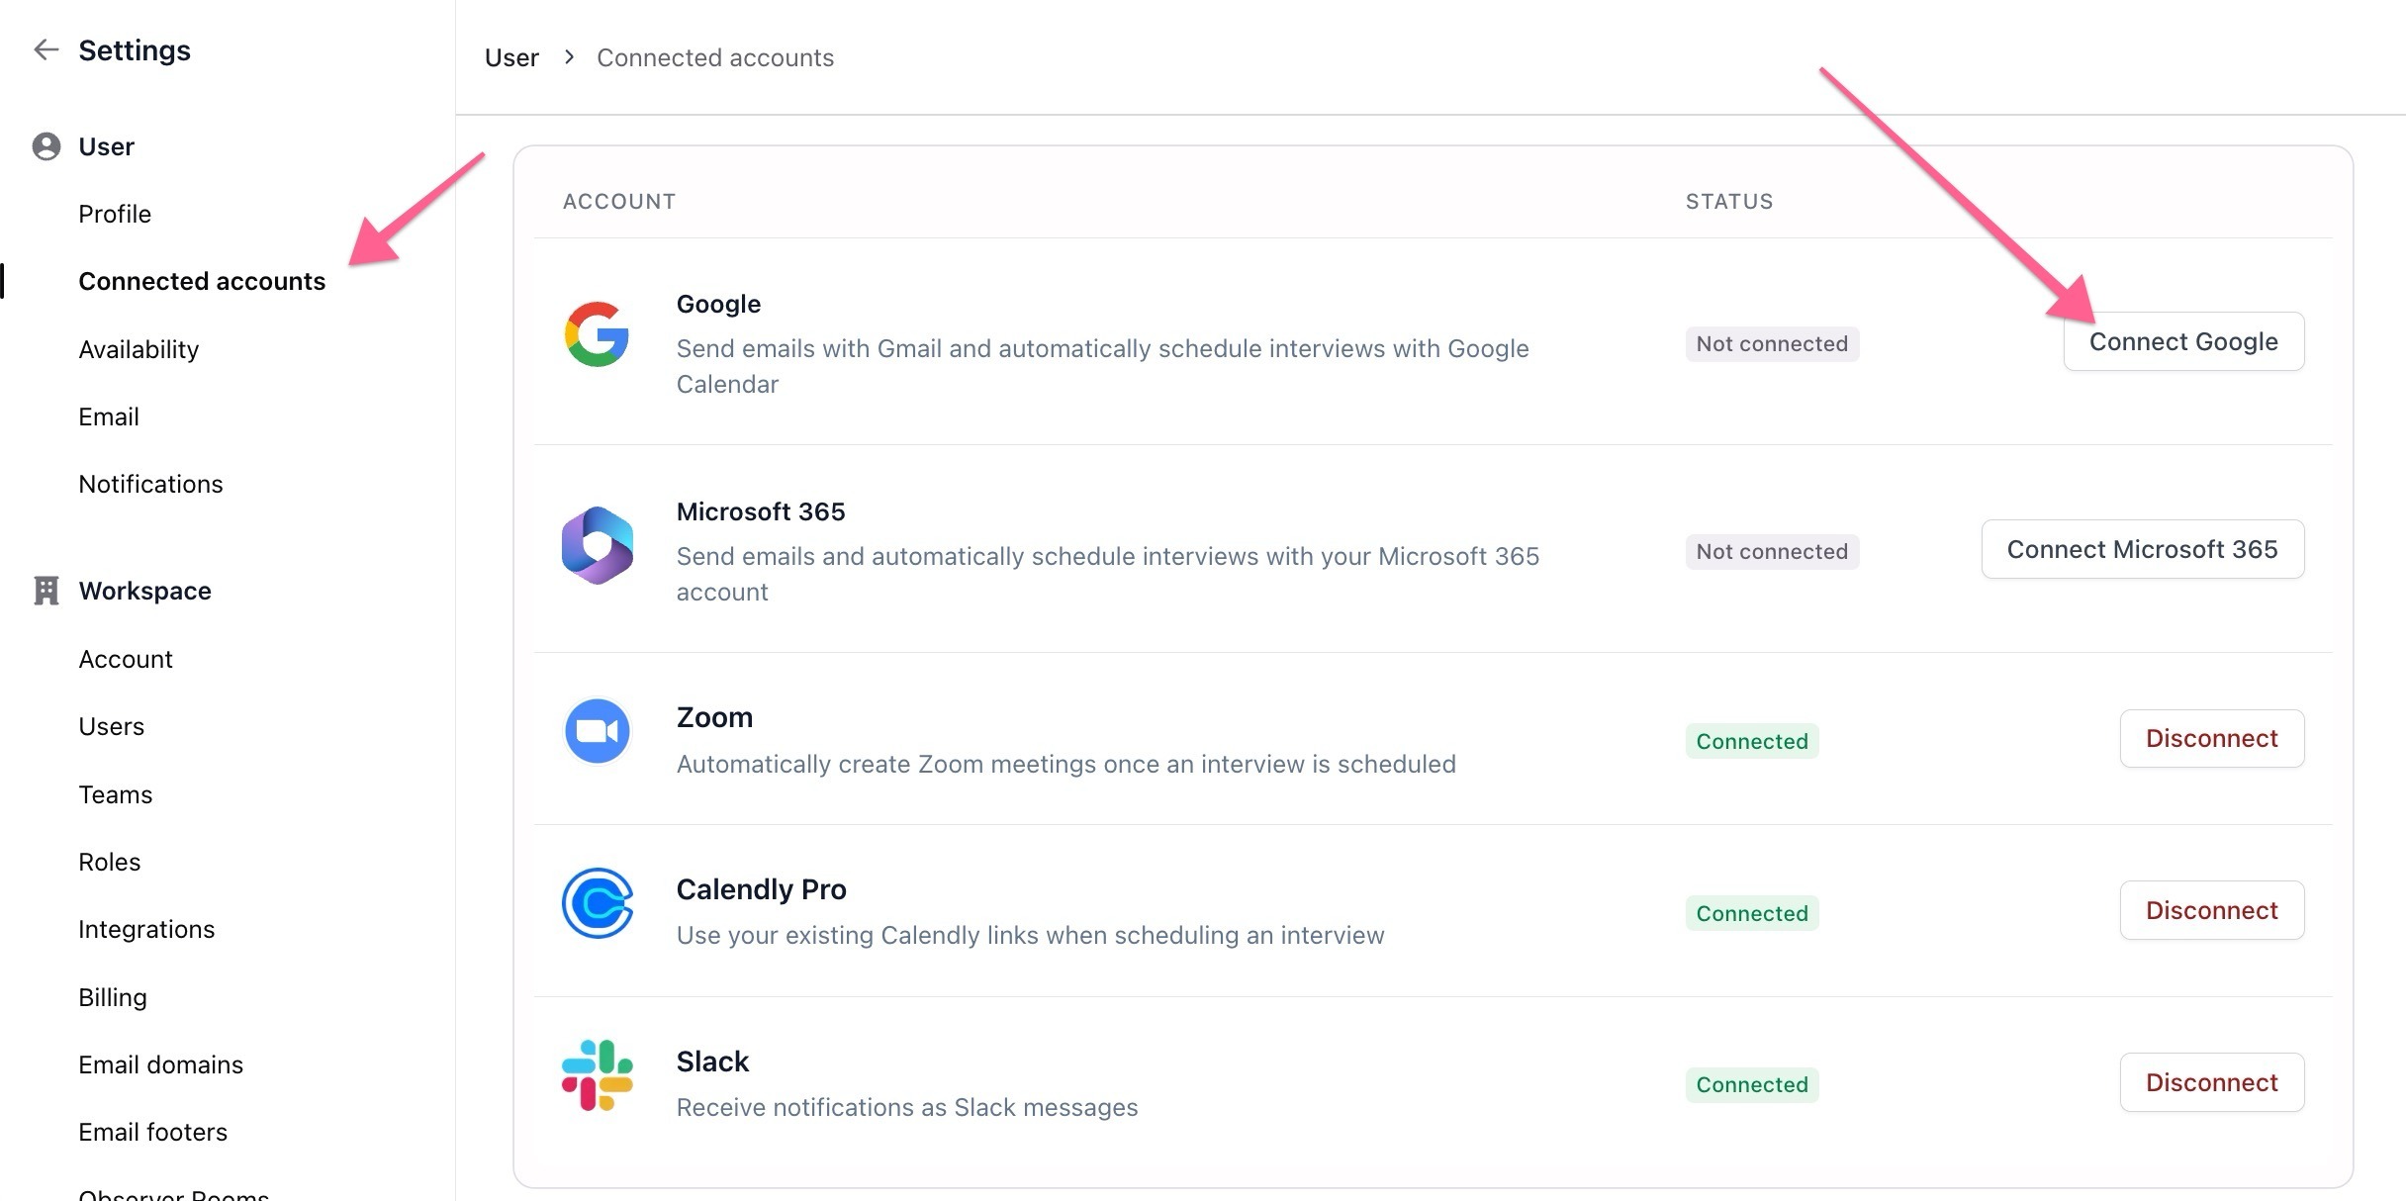
Task: Go to Availability settings
Action: (x=139, y=349)
